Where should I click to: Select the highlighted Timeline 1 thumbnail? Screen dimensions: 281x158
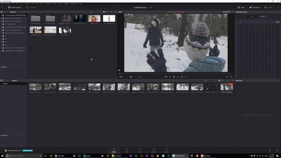click(227, 87)
